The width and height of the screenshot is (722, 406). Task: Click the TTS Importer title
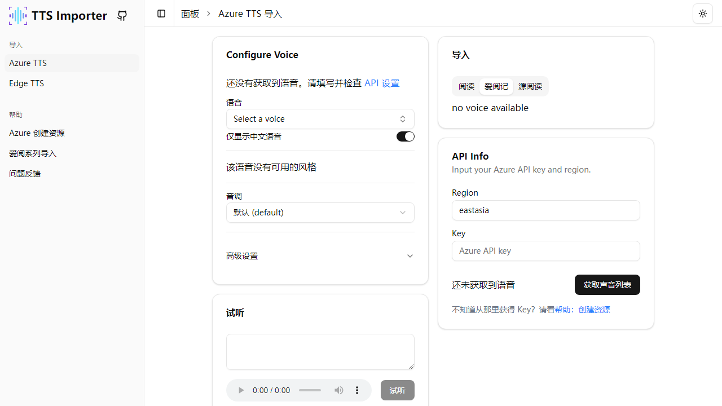click(x=69, y=16)
